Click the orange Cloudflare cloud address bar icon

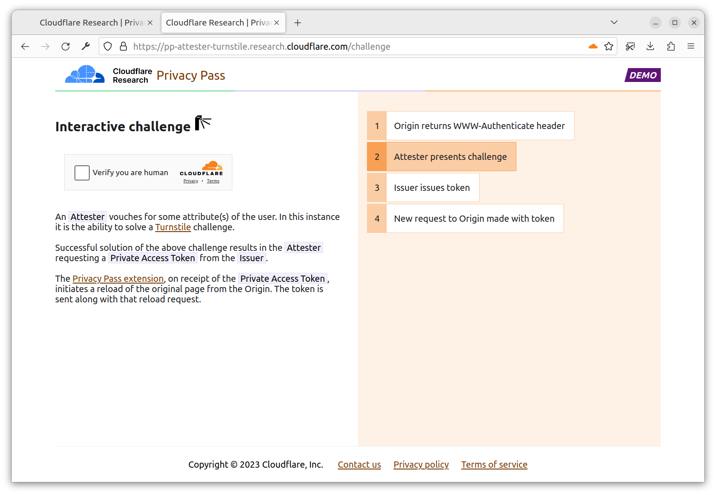(593, 46)
